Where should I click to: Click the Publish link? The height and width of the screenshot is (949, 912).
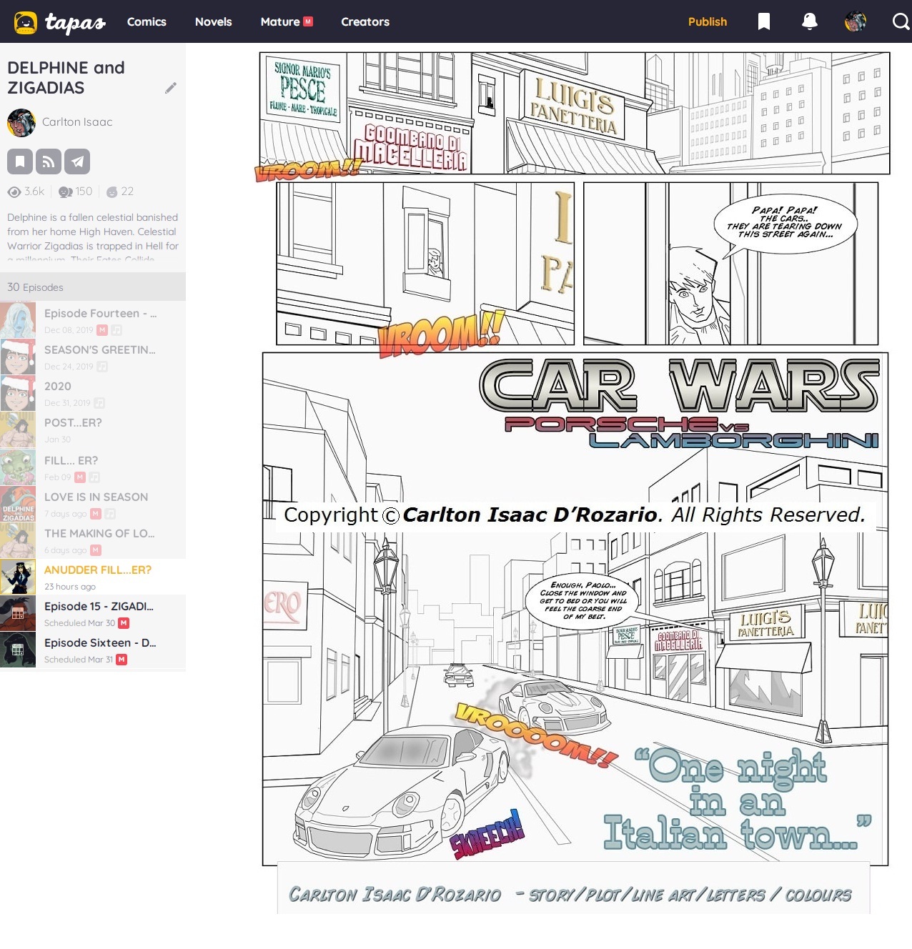707,21
